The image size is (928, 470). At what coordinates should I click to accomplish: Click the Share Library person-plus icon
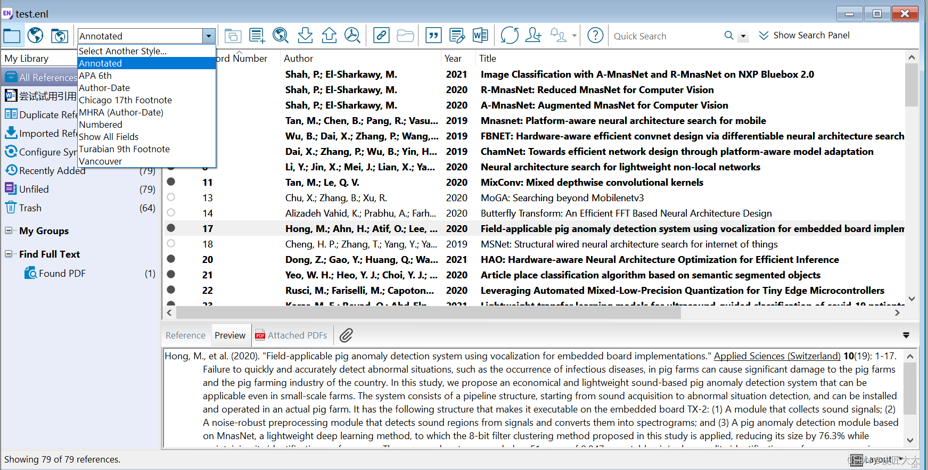point(533,36)
